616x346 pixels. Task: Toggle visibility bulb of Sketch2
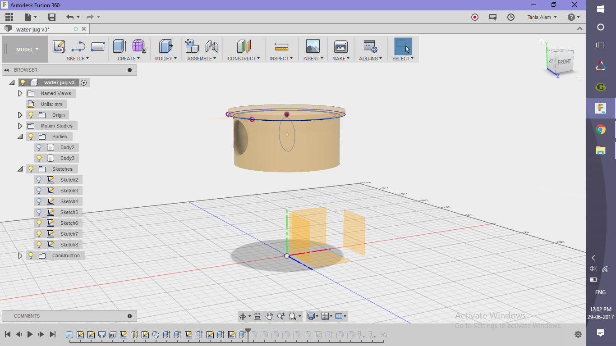tap(39, 180)
